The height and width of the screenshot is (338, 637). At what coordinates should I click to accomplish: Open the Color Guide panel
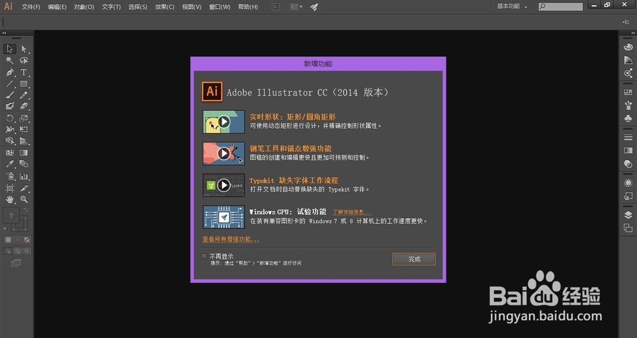pos(628,60)
